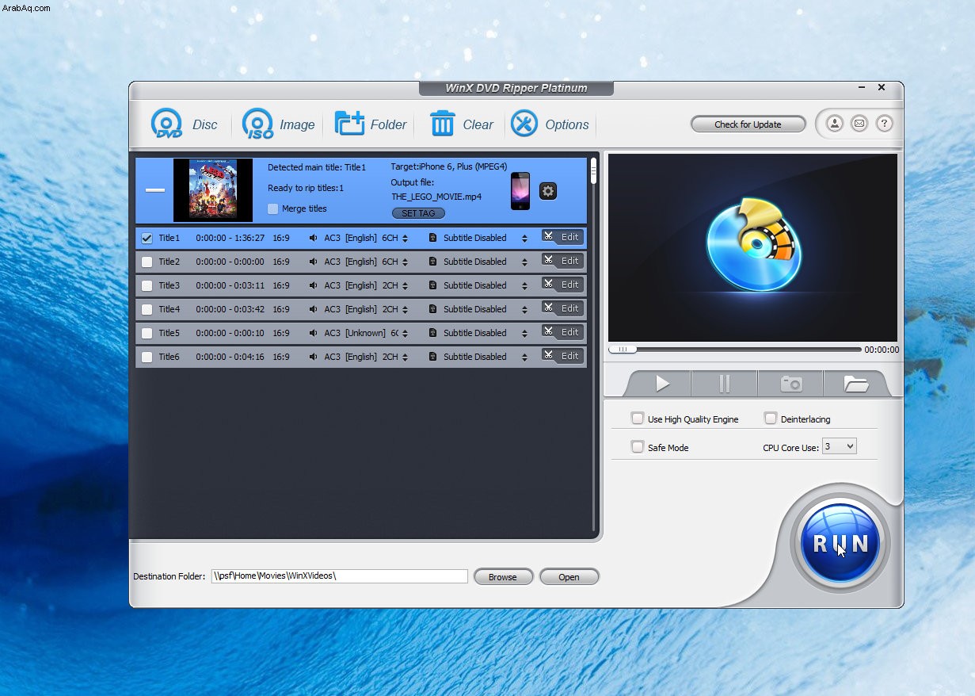Screen dimensions: 975x696
Task: Click the THE_LEGO_MOVIE.mp4 output filename
Action: click(x=436, y=197)
